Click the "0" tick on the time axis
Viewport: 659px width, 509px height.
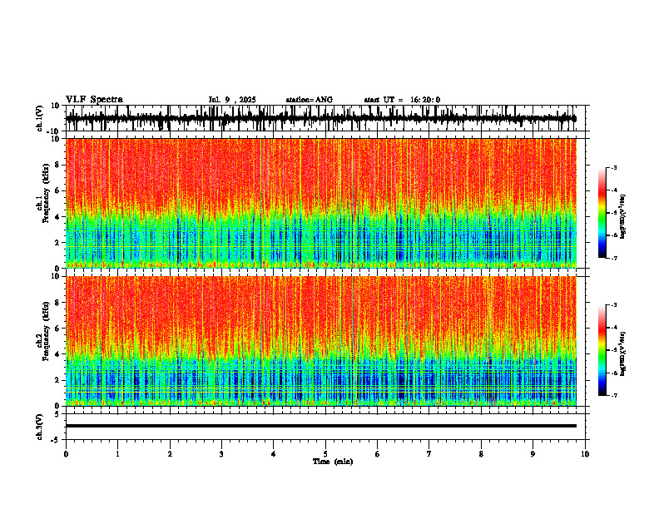[66, 454]
